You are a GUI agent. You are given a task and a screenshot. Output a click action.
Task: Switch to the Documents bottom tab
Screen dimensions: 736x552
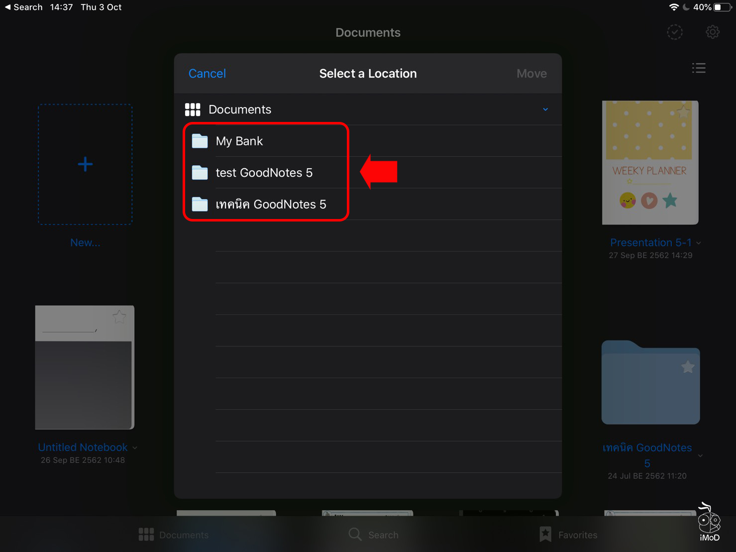pos(174,535)
